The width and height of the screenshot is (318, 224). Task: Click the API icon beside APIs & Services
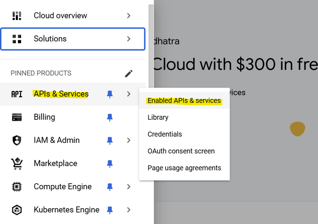pyautogui.click(x=17, y=94)
